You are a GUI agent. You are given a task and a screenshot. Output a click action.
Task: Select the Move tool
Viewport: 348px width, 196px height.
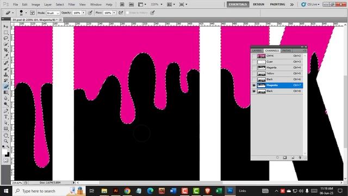coord(6,27)
